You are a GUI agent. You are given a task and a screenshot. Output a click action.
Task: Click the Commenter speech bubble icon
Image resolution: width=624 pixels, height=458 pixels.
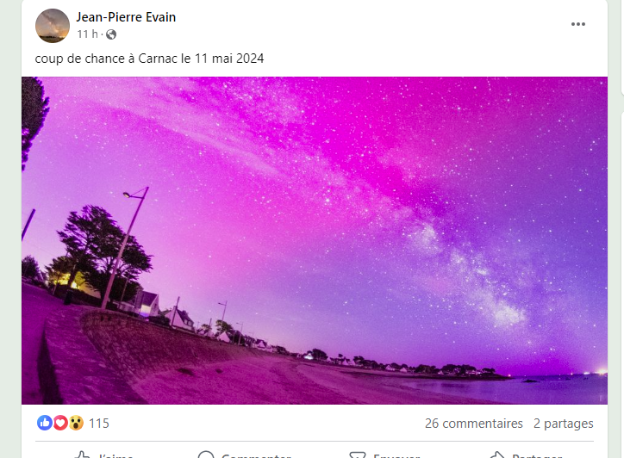[206, 455]
